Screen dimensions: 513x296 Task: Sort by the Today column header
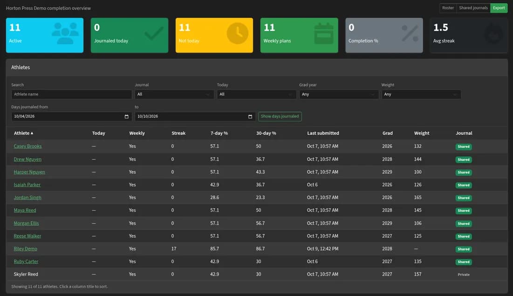98,133
